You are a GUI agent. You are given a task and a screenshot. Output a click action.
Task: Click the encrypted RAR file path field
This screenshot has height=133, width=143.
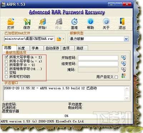point(29,39)
